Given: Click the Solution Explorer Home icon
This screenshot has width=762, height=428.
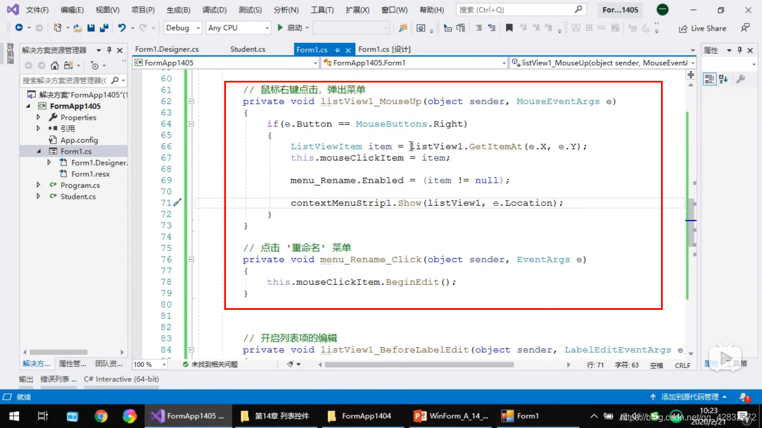Looking at the screenshot, I should click(55, 66).
